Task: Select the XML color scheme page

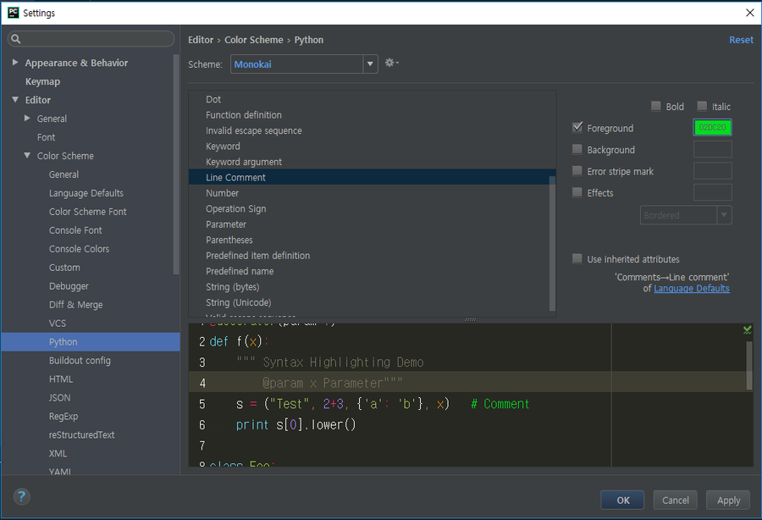Action: tap(58, 453)
